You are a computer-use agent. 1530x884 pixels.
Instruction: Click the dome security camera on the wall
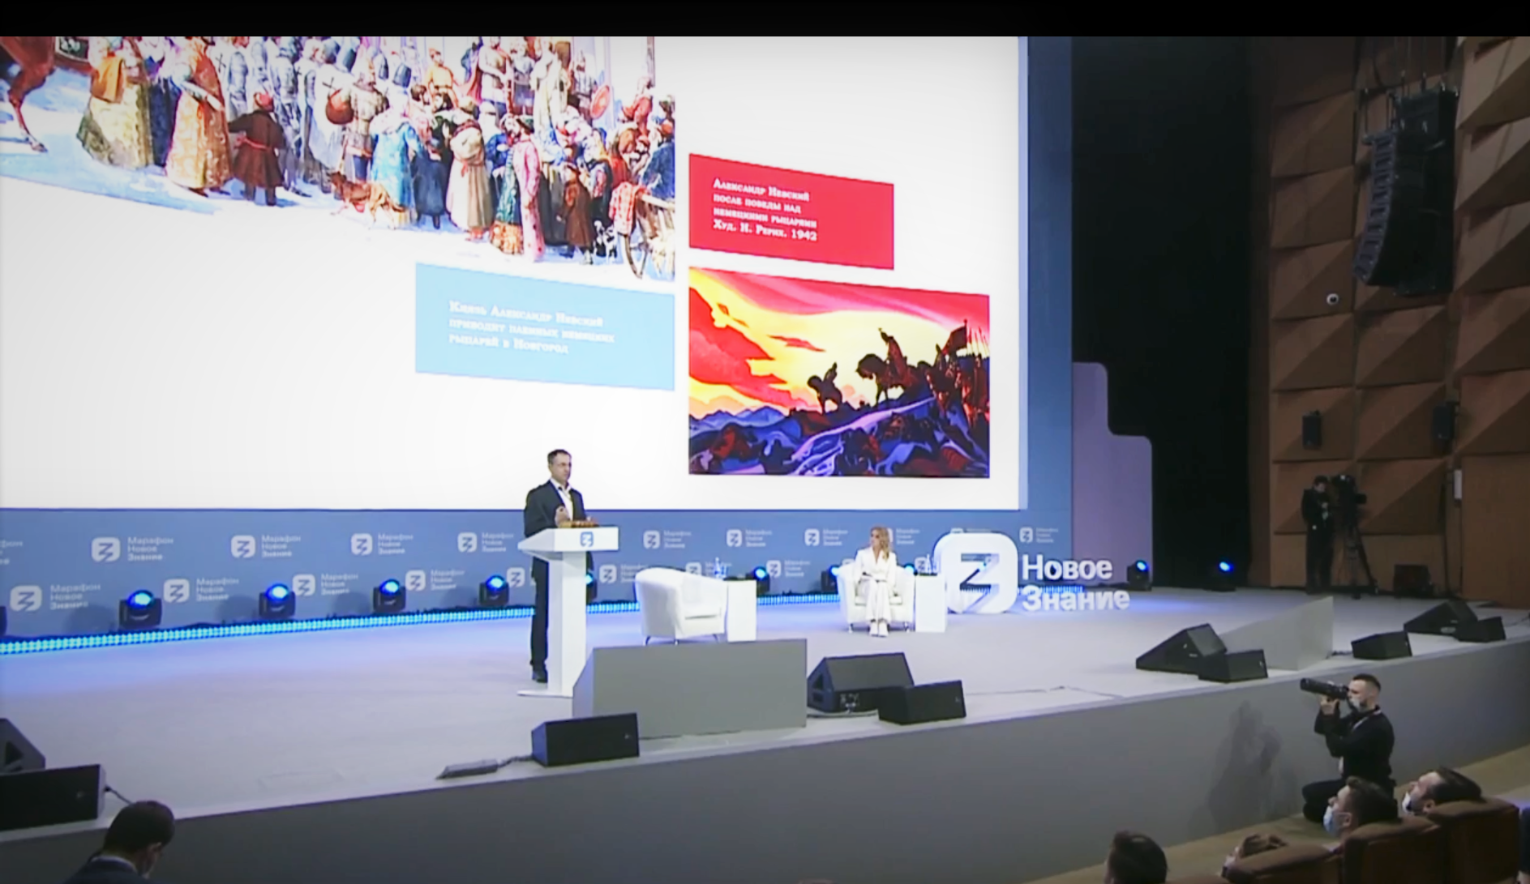tap(1332, 299)
